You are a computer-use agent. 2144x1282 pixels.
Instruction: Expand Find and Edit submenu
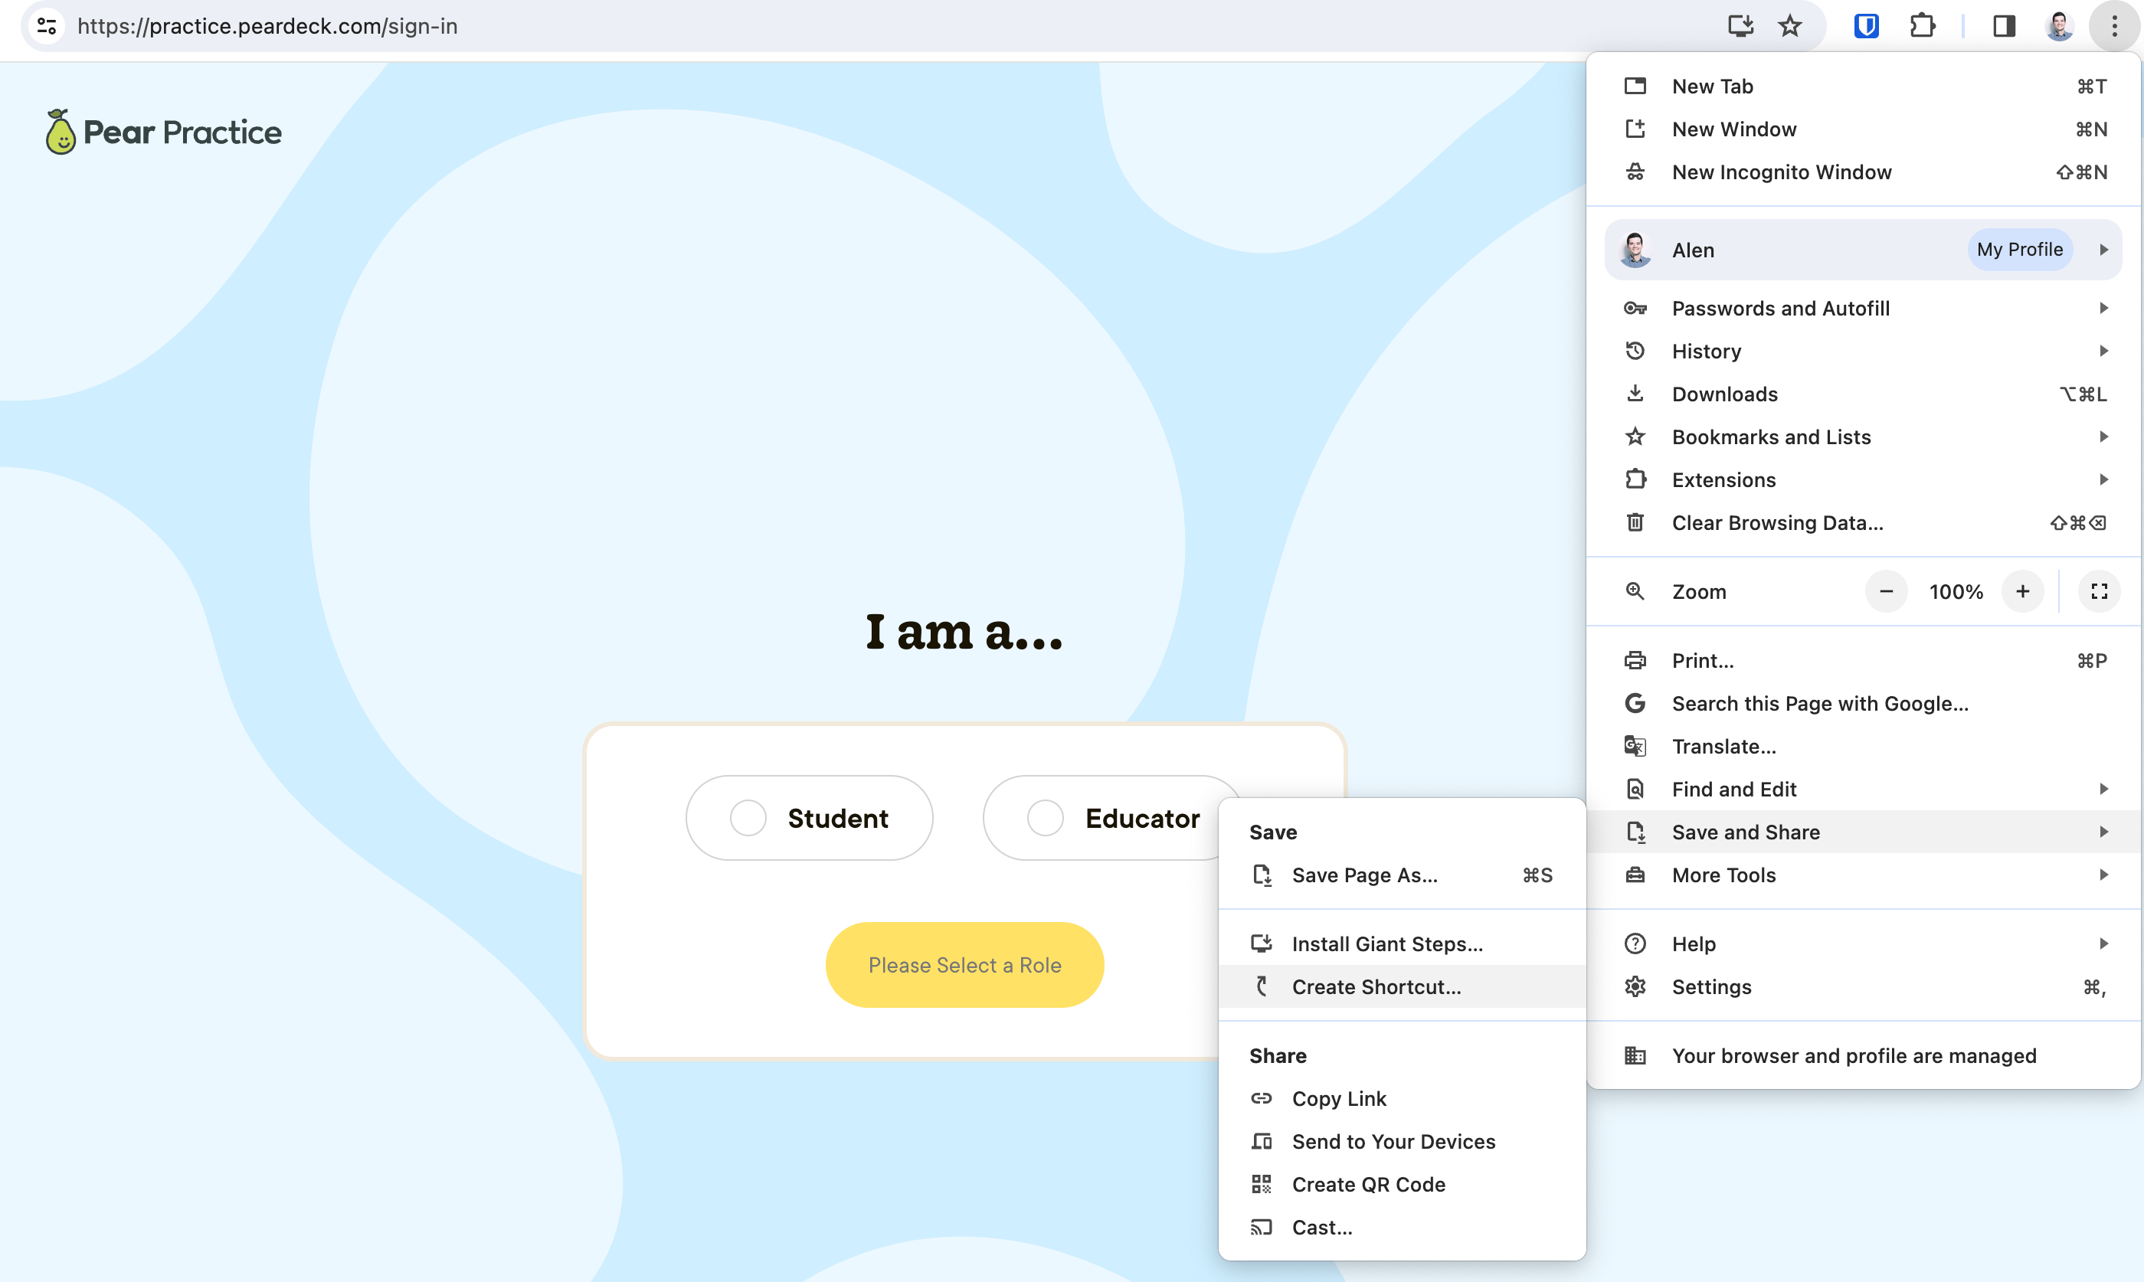point(2103,789)
